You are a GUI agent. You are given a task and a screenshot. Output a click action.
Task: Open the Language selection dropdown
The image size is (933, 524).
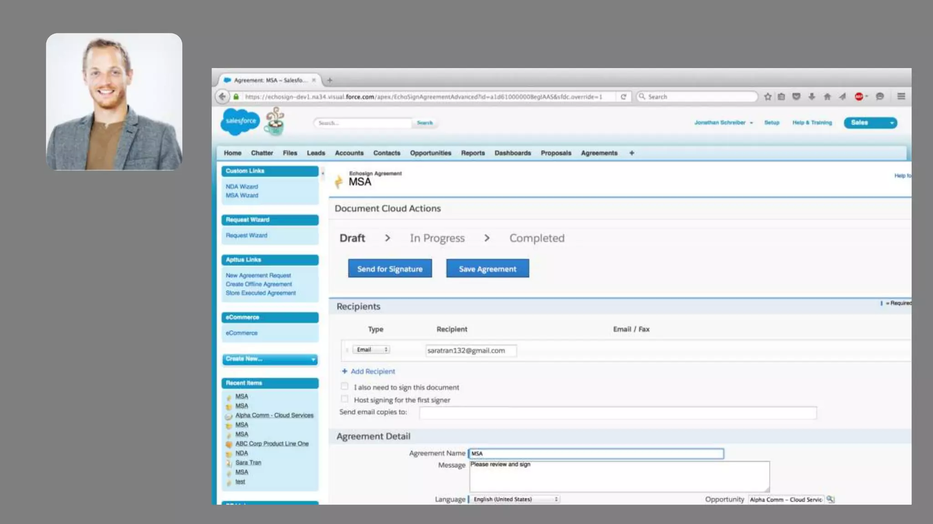[515, 499]
